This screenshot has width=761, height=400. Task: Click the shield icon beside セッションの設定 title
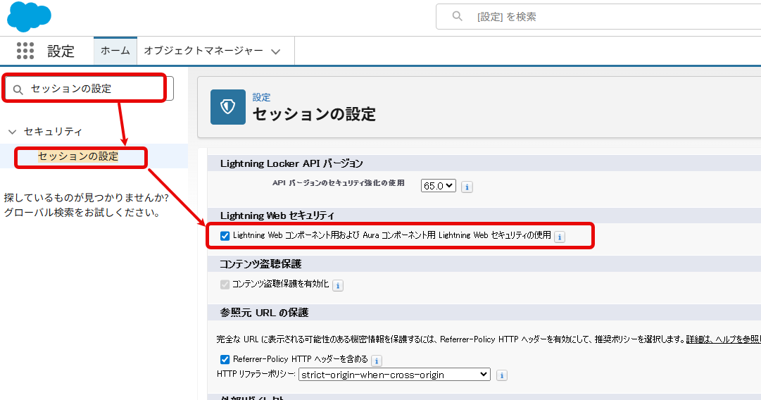(228, 107)
